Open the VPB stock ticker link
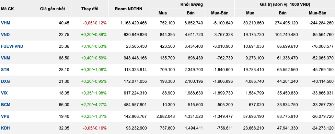335x134 pixels. (5, 116)
